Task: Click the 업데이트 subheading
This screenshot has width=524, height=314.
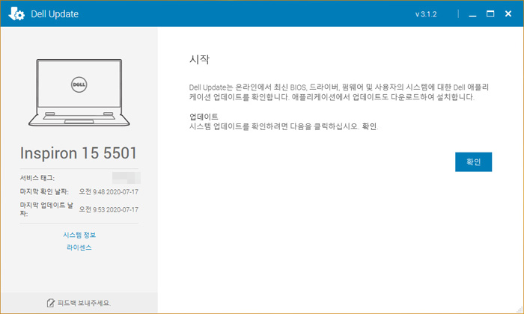Action: click(204, 117)
